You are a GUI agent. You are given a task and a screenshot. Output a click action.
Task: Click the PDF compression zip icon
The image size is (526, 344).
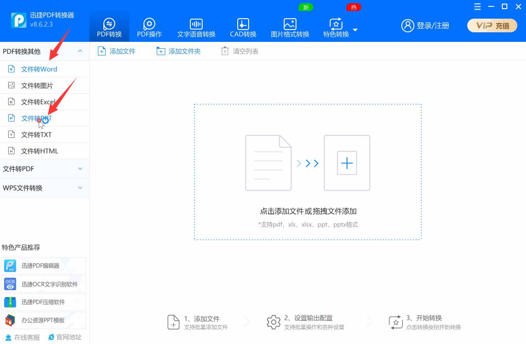(x=10, y=302)
